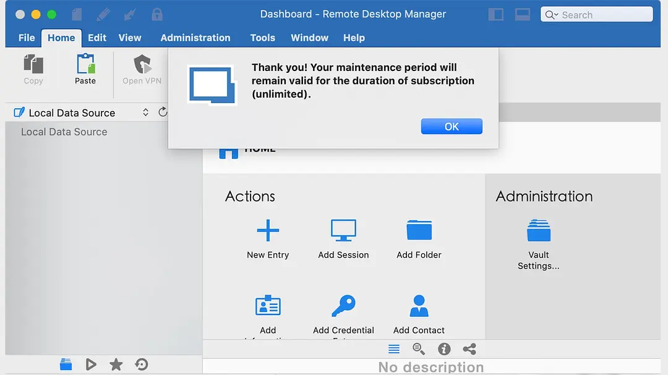Image resolution: width=668 pixels, height=375 pixels.
Task: Open the Tools menu
Action: click(263, 38)
